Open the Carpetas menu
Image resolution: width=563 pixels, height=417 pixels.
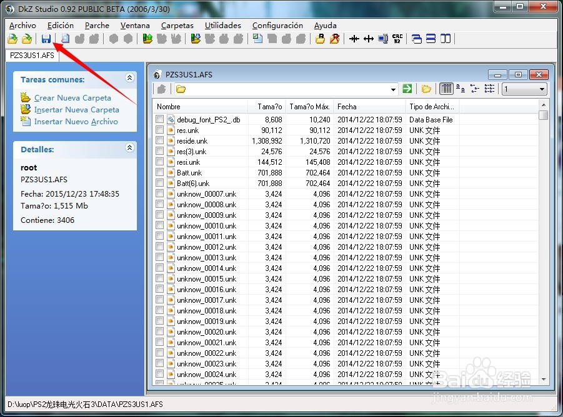click(x=177, y=26)
